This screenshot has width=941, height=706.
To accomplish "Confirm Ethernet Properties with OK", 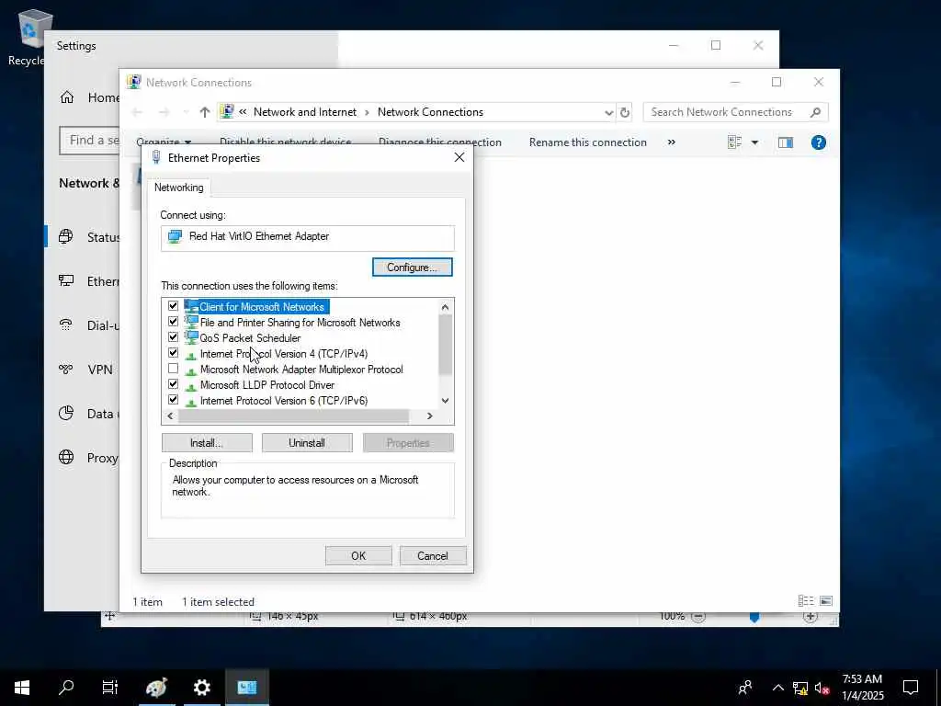I will (x=358, y=556).
